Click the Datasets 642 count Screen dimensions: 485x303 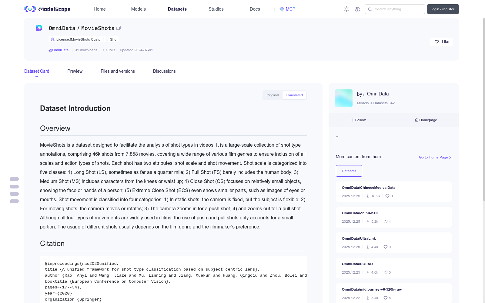coord(384,103)
